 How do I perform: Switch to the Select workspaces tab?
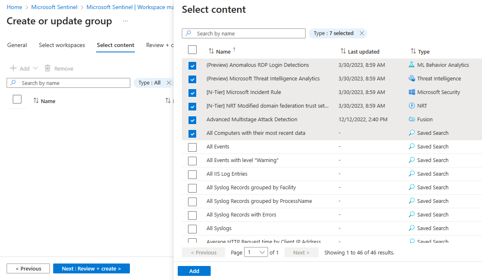[x=62, y=45]
